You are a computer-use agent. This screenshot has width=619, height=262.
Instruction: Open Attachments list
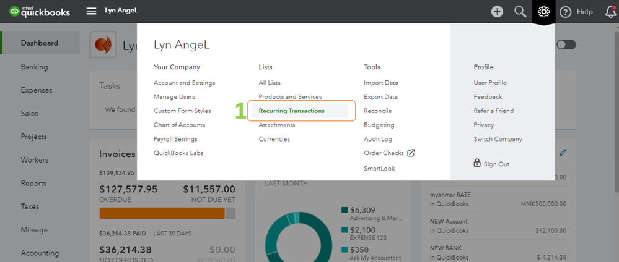277,125
